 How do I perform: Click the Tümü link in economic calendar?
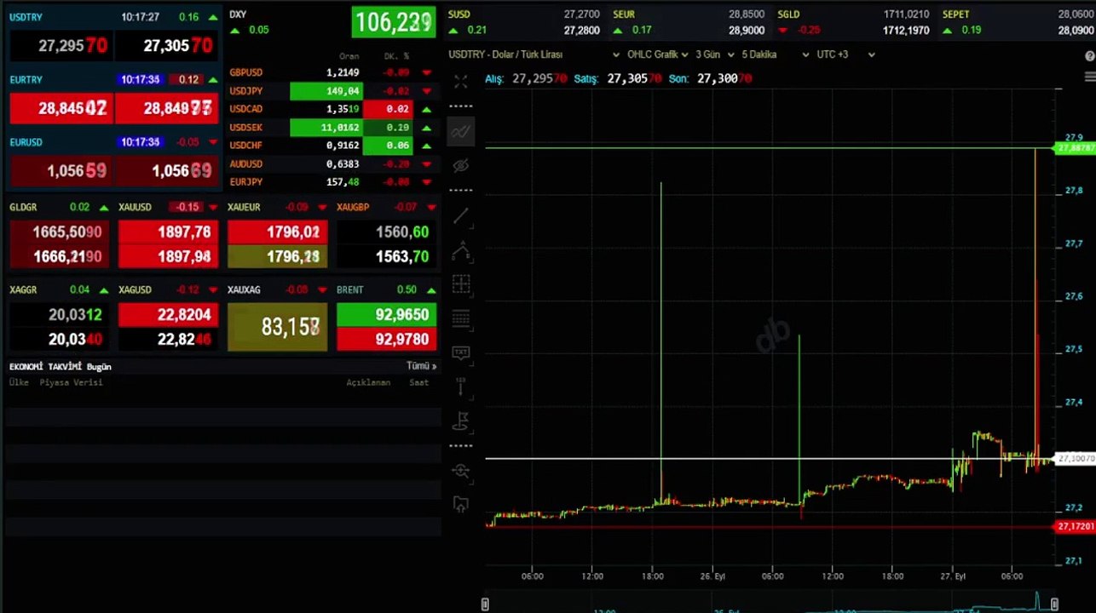[x=421, y=366]
